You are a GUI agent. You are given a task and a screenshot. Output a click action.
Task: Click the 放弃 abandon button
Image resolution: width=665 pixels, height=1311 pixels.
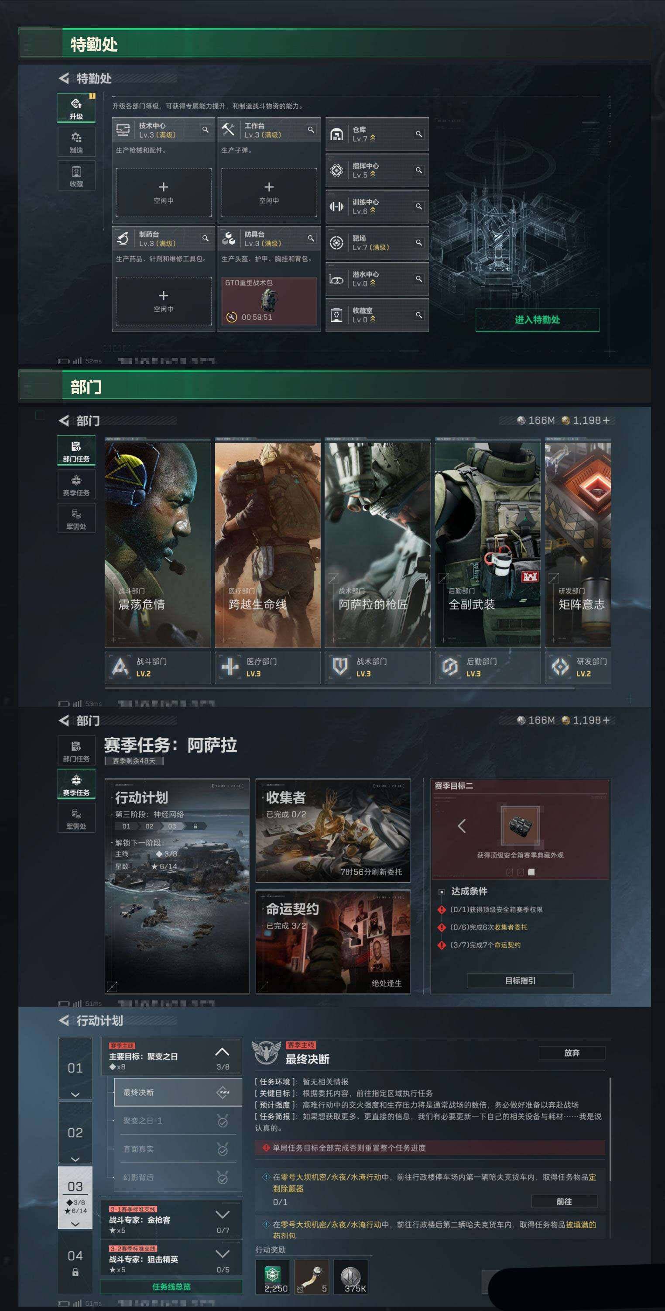tap(572, 1052)
